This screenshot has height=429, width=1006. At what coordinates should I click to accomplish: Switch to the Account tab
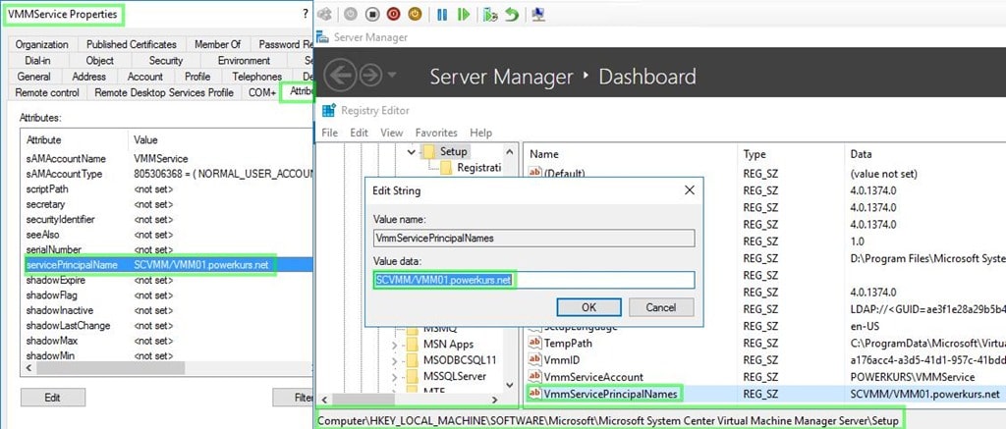point(145,77)
